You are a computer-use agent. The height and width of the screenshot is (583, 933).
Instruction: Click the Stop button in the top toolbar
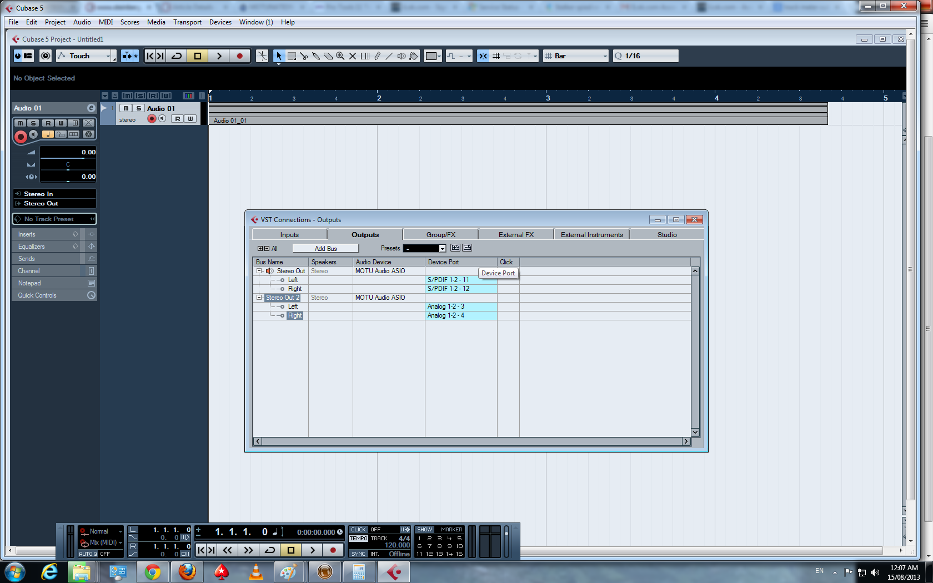pos(198,56)
